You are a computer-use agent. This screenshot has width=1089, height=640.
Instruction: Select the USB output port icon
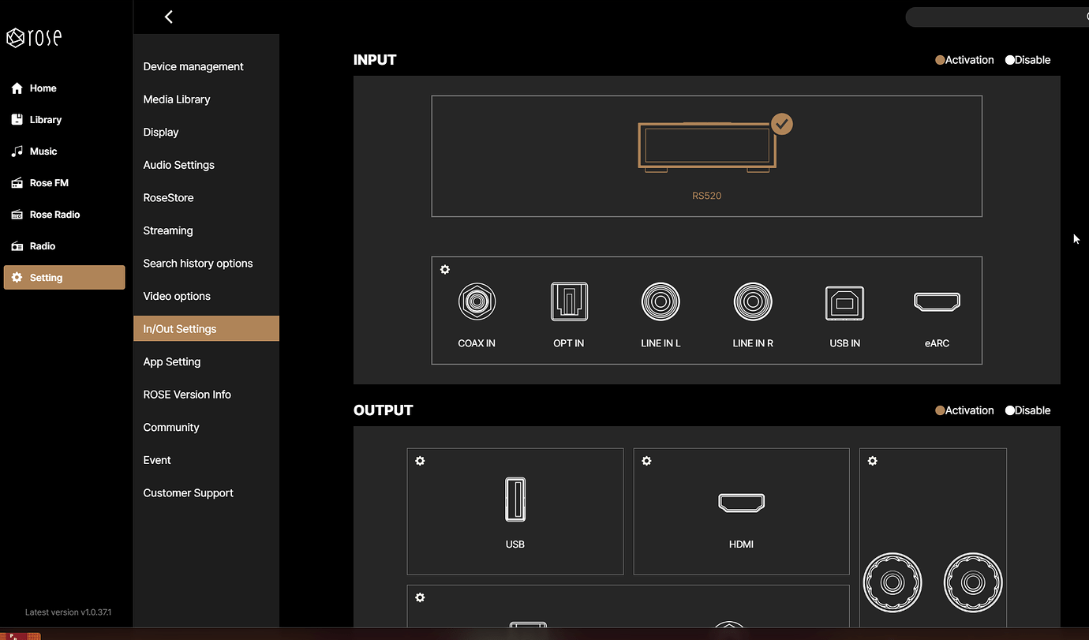[515, 500]
